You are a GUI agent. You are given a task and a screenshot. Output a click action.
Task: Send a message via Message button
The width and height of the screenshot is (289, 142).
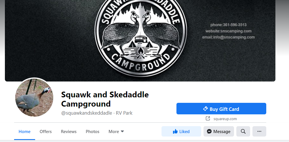pyautogui.click(x=218, y=132)
